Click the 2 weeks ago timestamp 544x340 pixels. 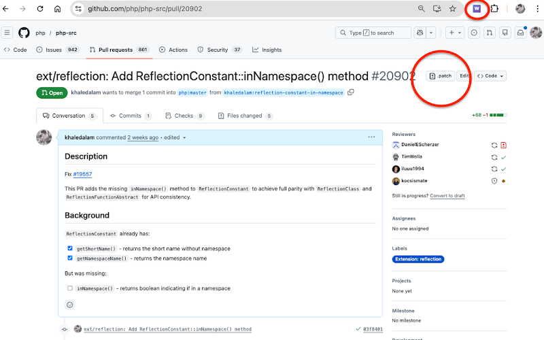[143, 137]
